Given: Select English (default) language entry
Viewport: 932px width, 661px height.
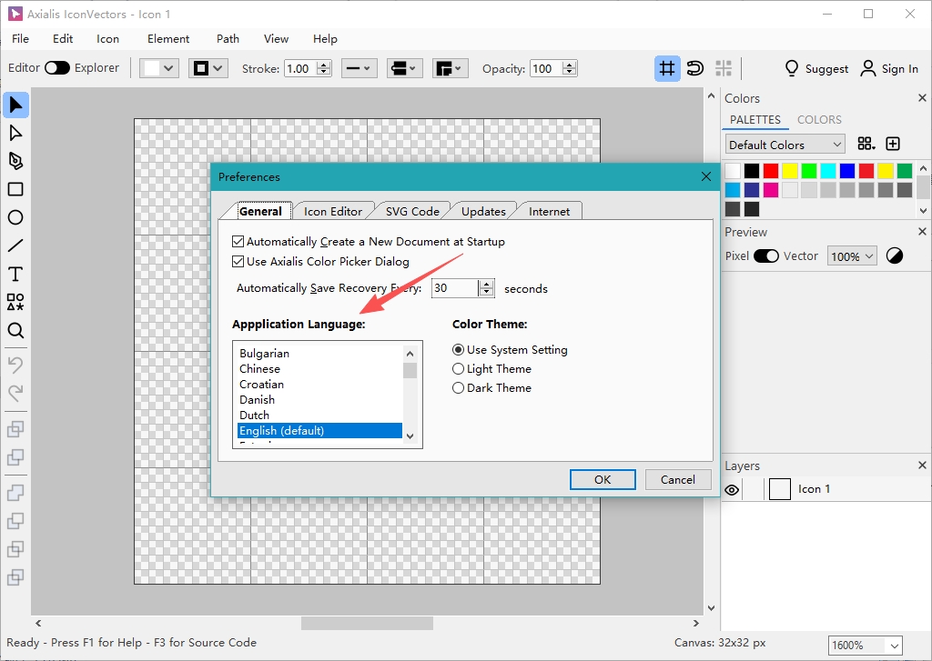Looking at the screenshot, I should [319, 431].
